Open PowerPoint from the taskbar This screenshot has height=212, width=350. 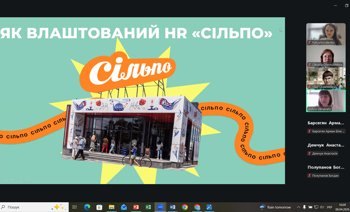point(136,207)
